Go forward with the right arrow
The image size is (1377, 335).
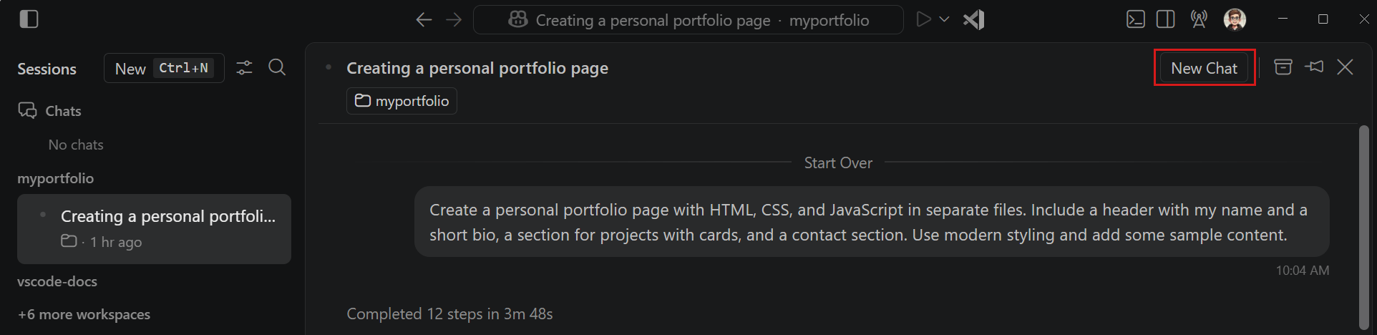point(454,20)
